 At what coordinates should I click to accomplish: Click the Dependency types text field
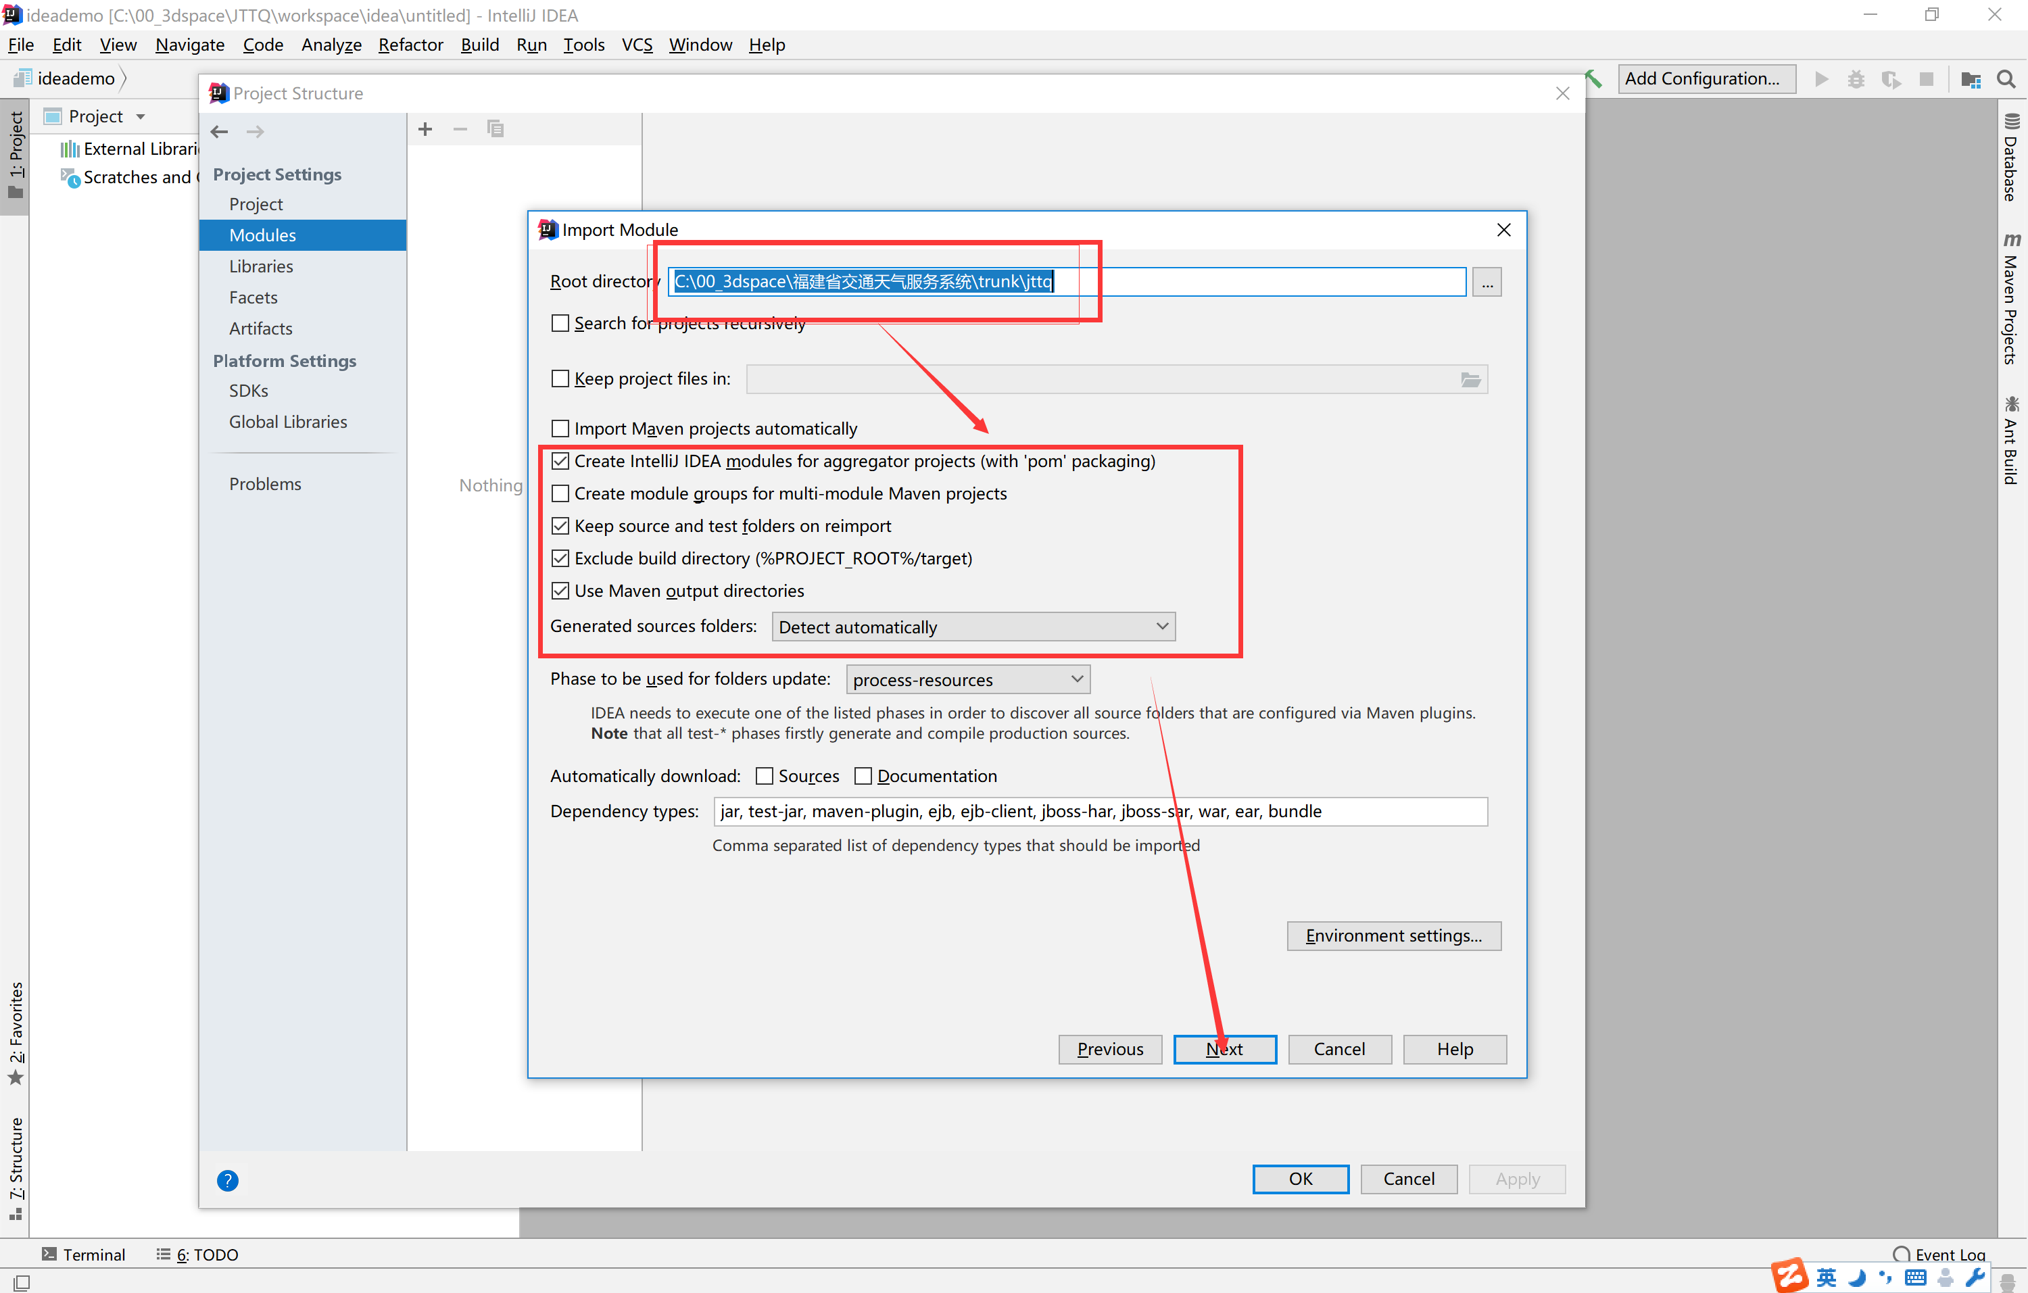(x=1099, y=810)
